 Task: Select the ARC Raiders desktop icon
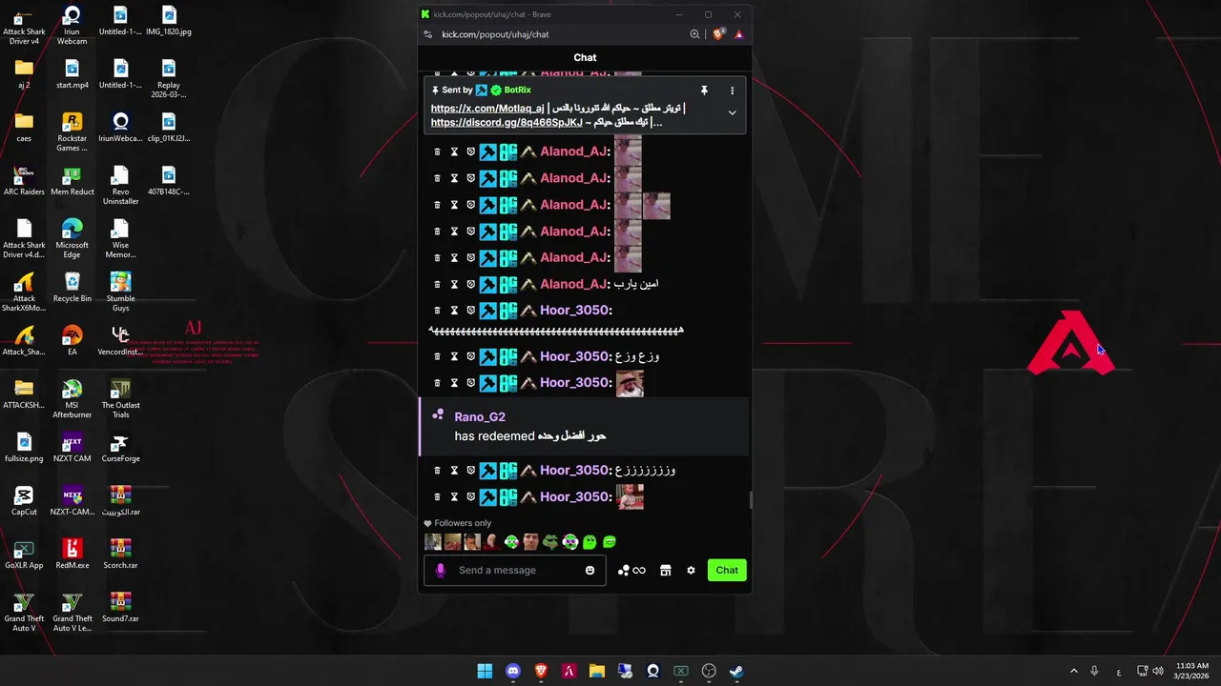[x=24, y=179]
